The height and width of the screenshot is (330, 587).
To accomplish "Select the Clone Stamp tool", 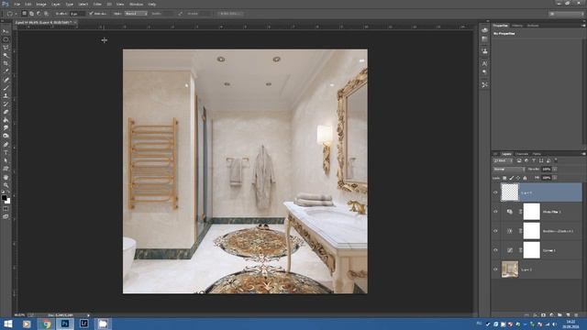I will [x=6, y=95].
